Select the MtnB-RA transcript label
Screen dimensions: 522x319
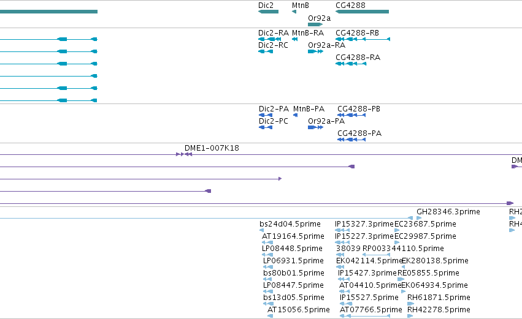click(307, 33)
